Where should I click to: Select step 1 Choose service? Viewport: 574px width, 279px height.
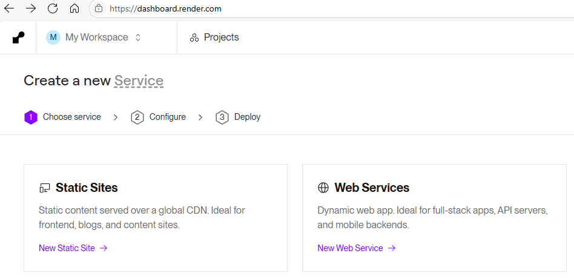click(62, 117)
